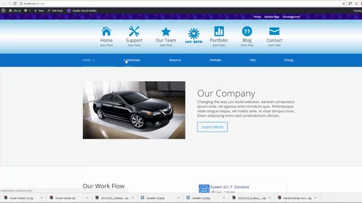Image resolution: width=362 pixels, height=203 pixels.
Task: Click Home link in purple top bar
Action: click(257, 17)
